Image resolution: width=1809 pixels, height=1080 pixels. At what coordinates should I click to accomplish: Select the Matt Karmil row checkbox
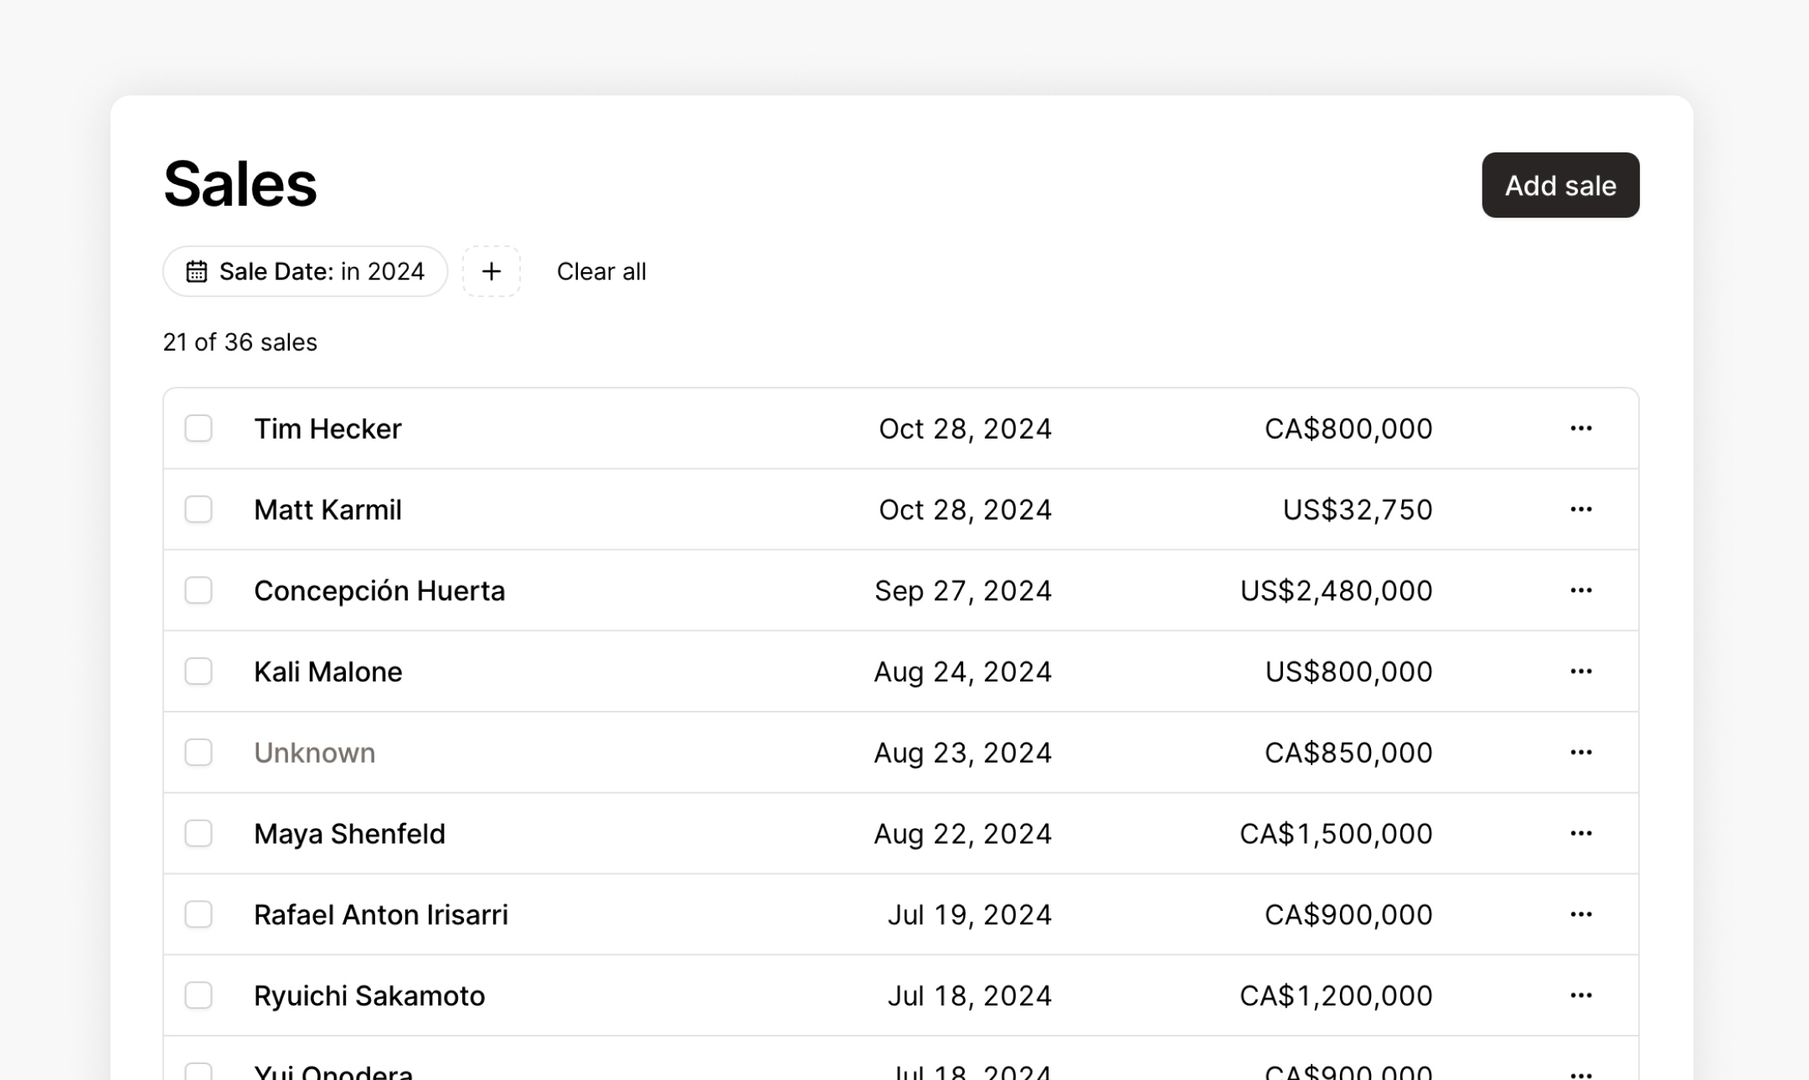pyautogui.click(x=198, y=509)
